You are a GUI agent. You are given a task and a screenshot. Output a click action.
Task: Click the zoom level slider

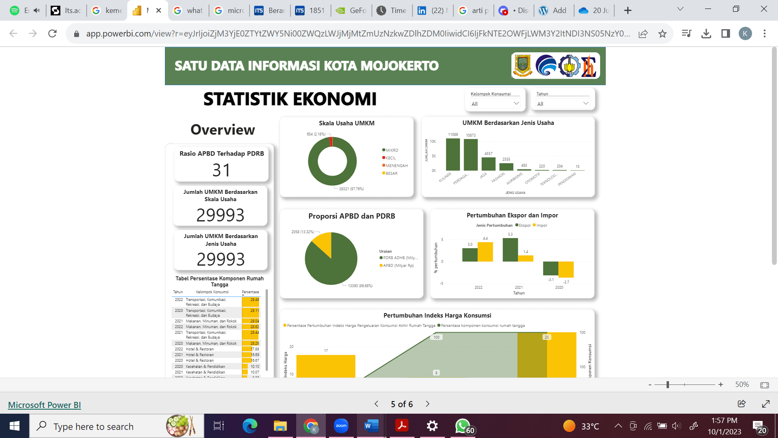667,384
